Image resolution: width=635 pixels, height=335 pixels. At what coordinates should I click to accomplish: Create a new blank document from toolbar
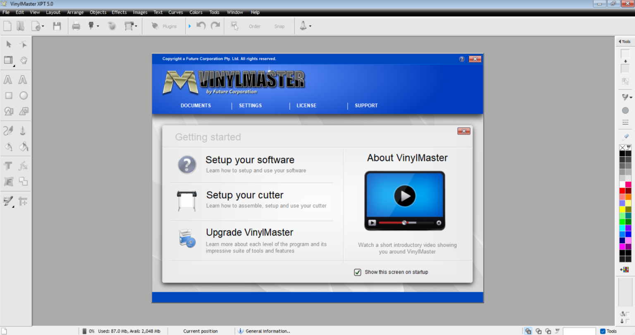(x=7, y=26)
